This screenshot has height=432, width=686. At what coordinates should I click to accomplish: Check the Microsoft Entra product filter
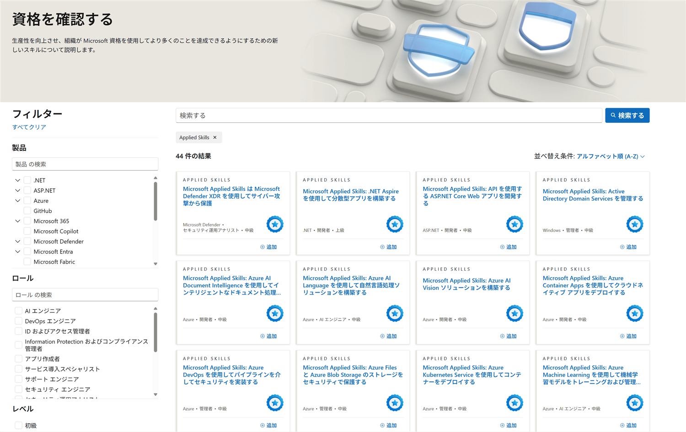27,252
